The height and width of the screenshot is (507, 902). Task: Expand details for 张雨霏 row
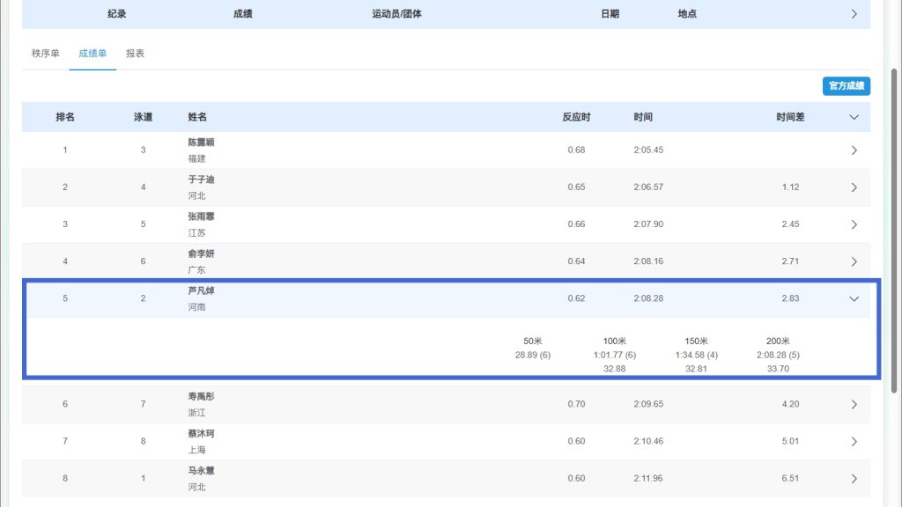coord(854,224)
